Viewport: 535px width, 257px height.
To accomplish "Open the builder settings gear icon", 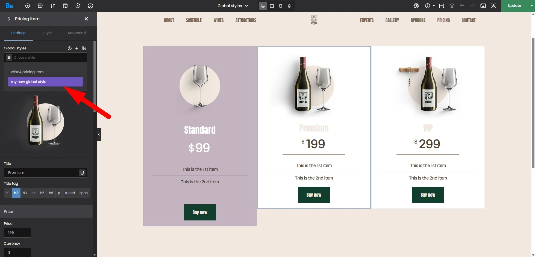I will [90, 6].
